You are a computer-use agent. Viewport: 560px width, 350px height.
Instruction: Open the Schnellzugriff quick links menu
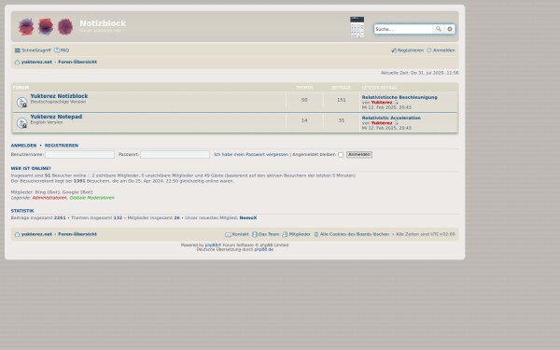click(x=33, y=50)
